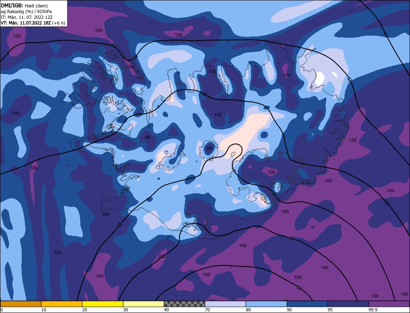Click the legend tick label '90'
Image resolution: width=410 pixels, height=313 pixels.
[289, 310]
